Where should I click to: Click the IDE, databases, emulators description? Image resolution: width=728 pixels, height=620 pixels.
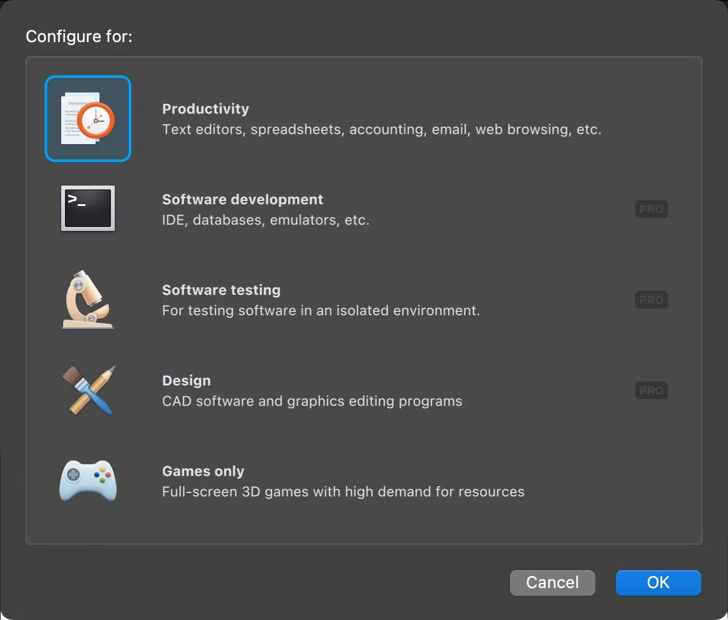click(x=265, y=220)
